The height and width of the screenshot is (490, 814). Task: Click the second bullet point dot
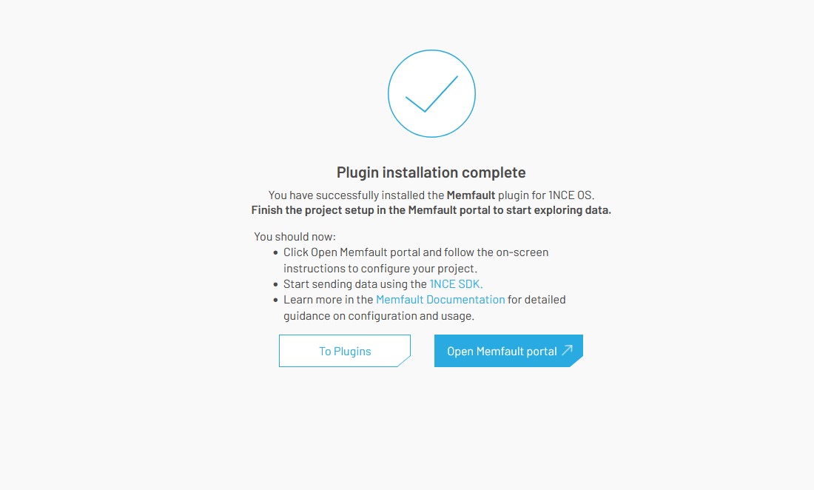point(275,284)
